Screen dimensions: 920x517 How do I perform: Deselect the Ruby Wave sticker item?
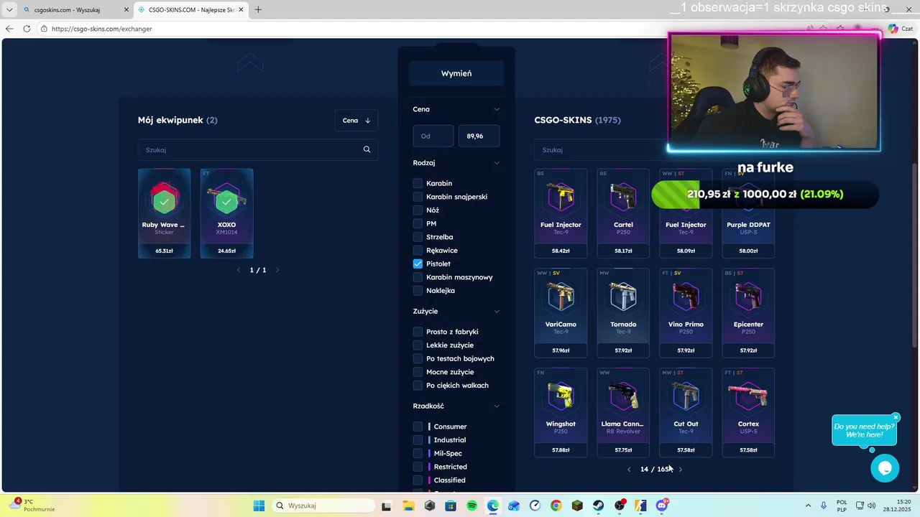(x=164, y=213)
